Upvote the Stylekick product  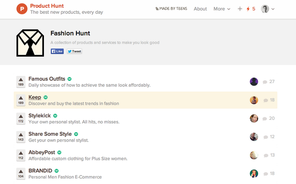point(21,118)
